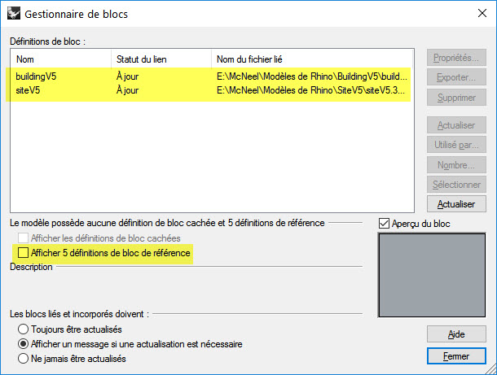Click the Rhino icon in the title bar
The height and width of the screenshot is (375, 497).
14,14
